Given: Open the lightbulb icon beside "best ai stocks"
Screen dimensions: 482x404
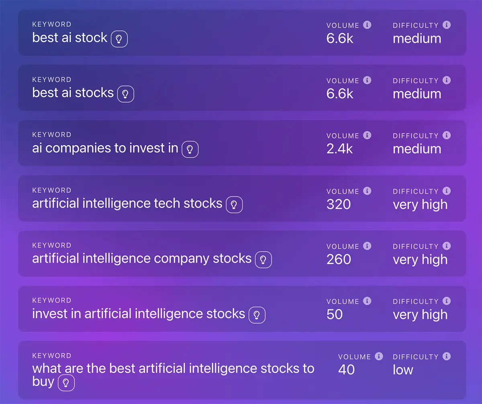Looking at the screenshot, I should click(x=126, y=94).
